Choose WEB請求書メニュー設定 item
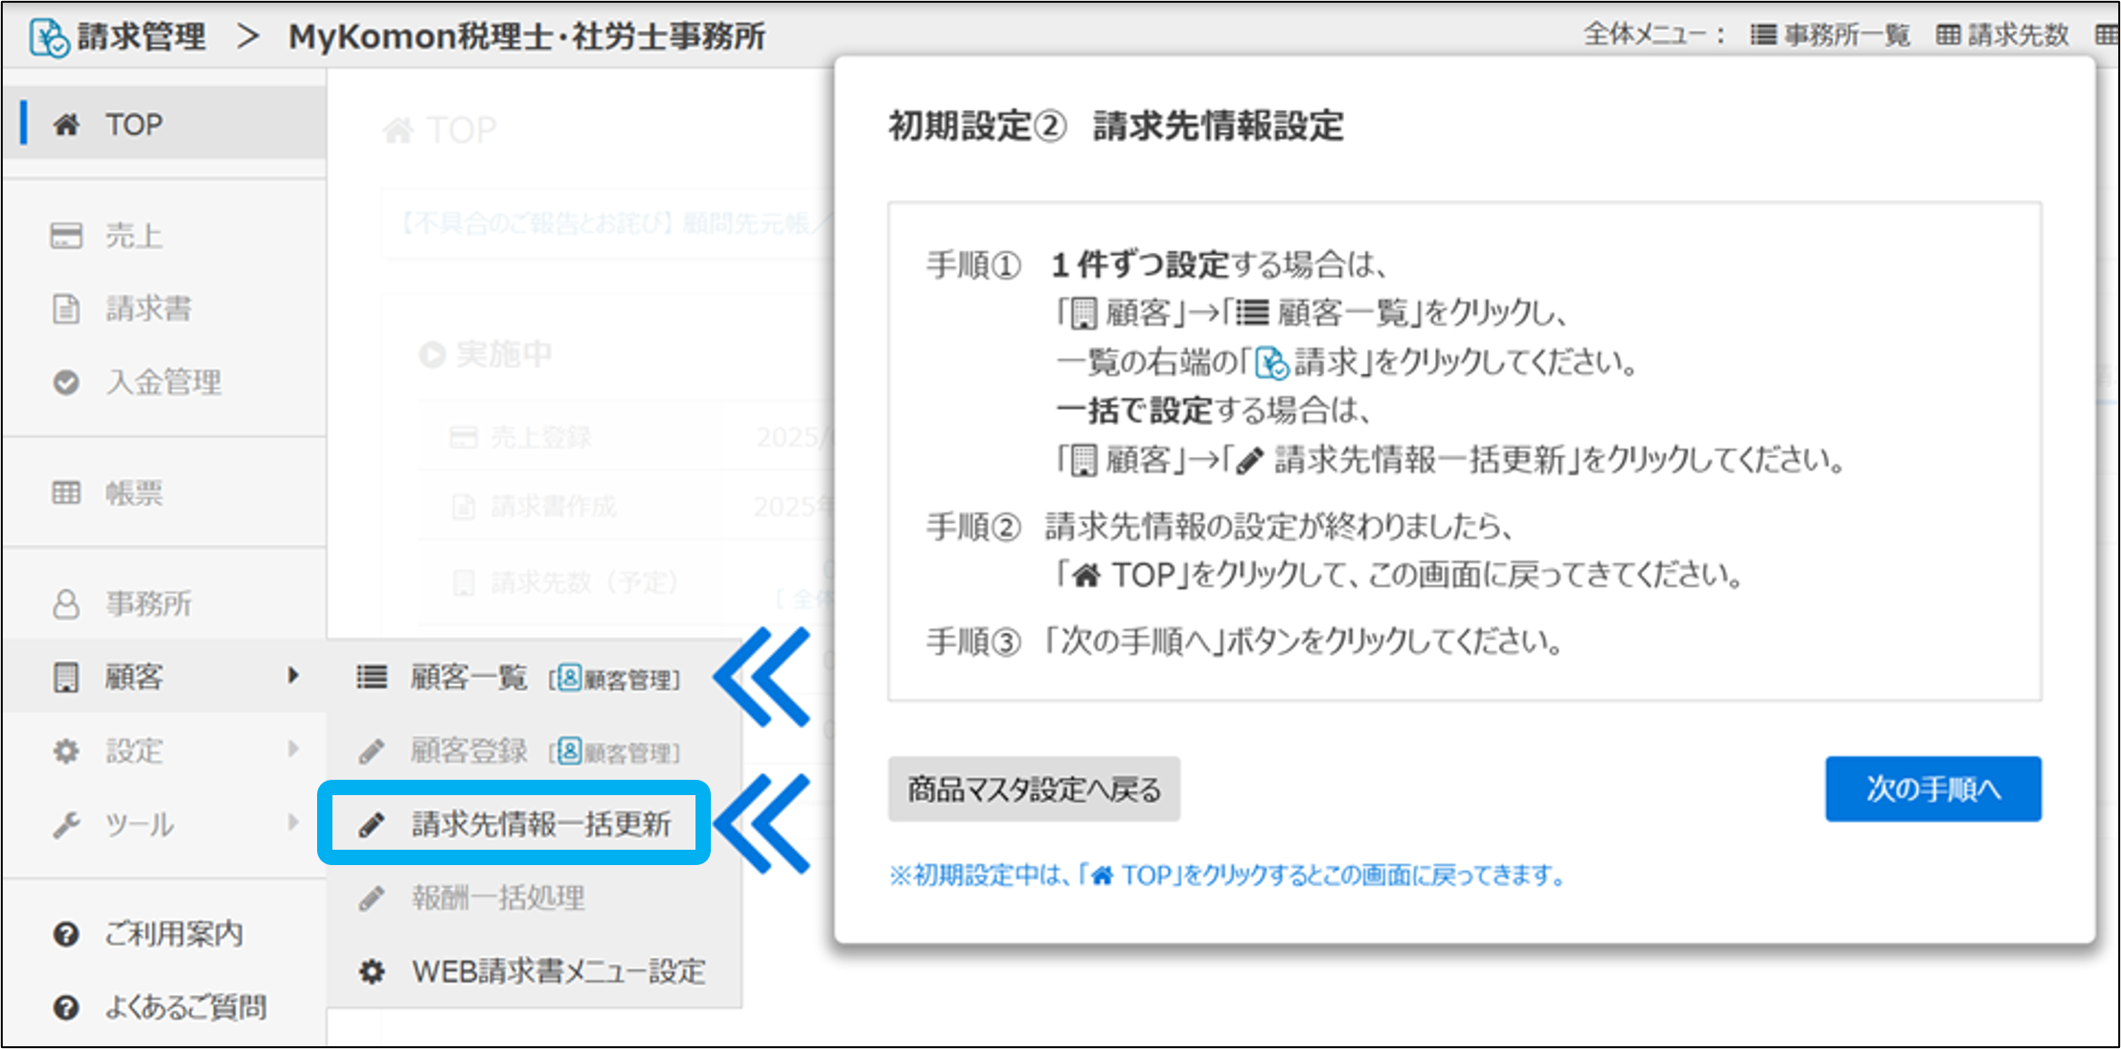The width and height of the screenshot is (2121, 1049). pyautogui.click(x=558, y=971)
